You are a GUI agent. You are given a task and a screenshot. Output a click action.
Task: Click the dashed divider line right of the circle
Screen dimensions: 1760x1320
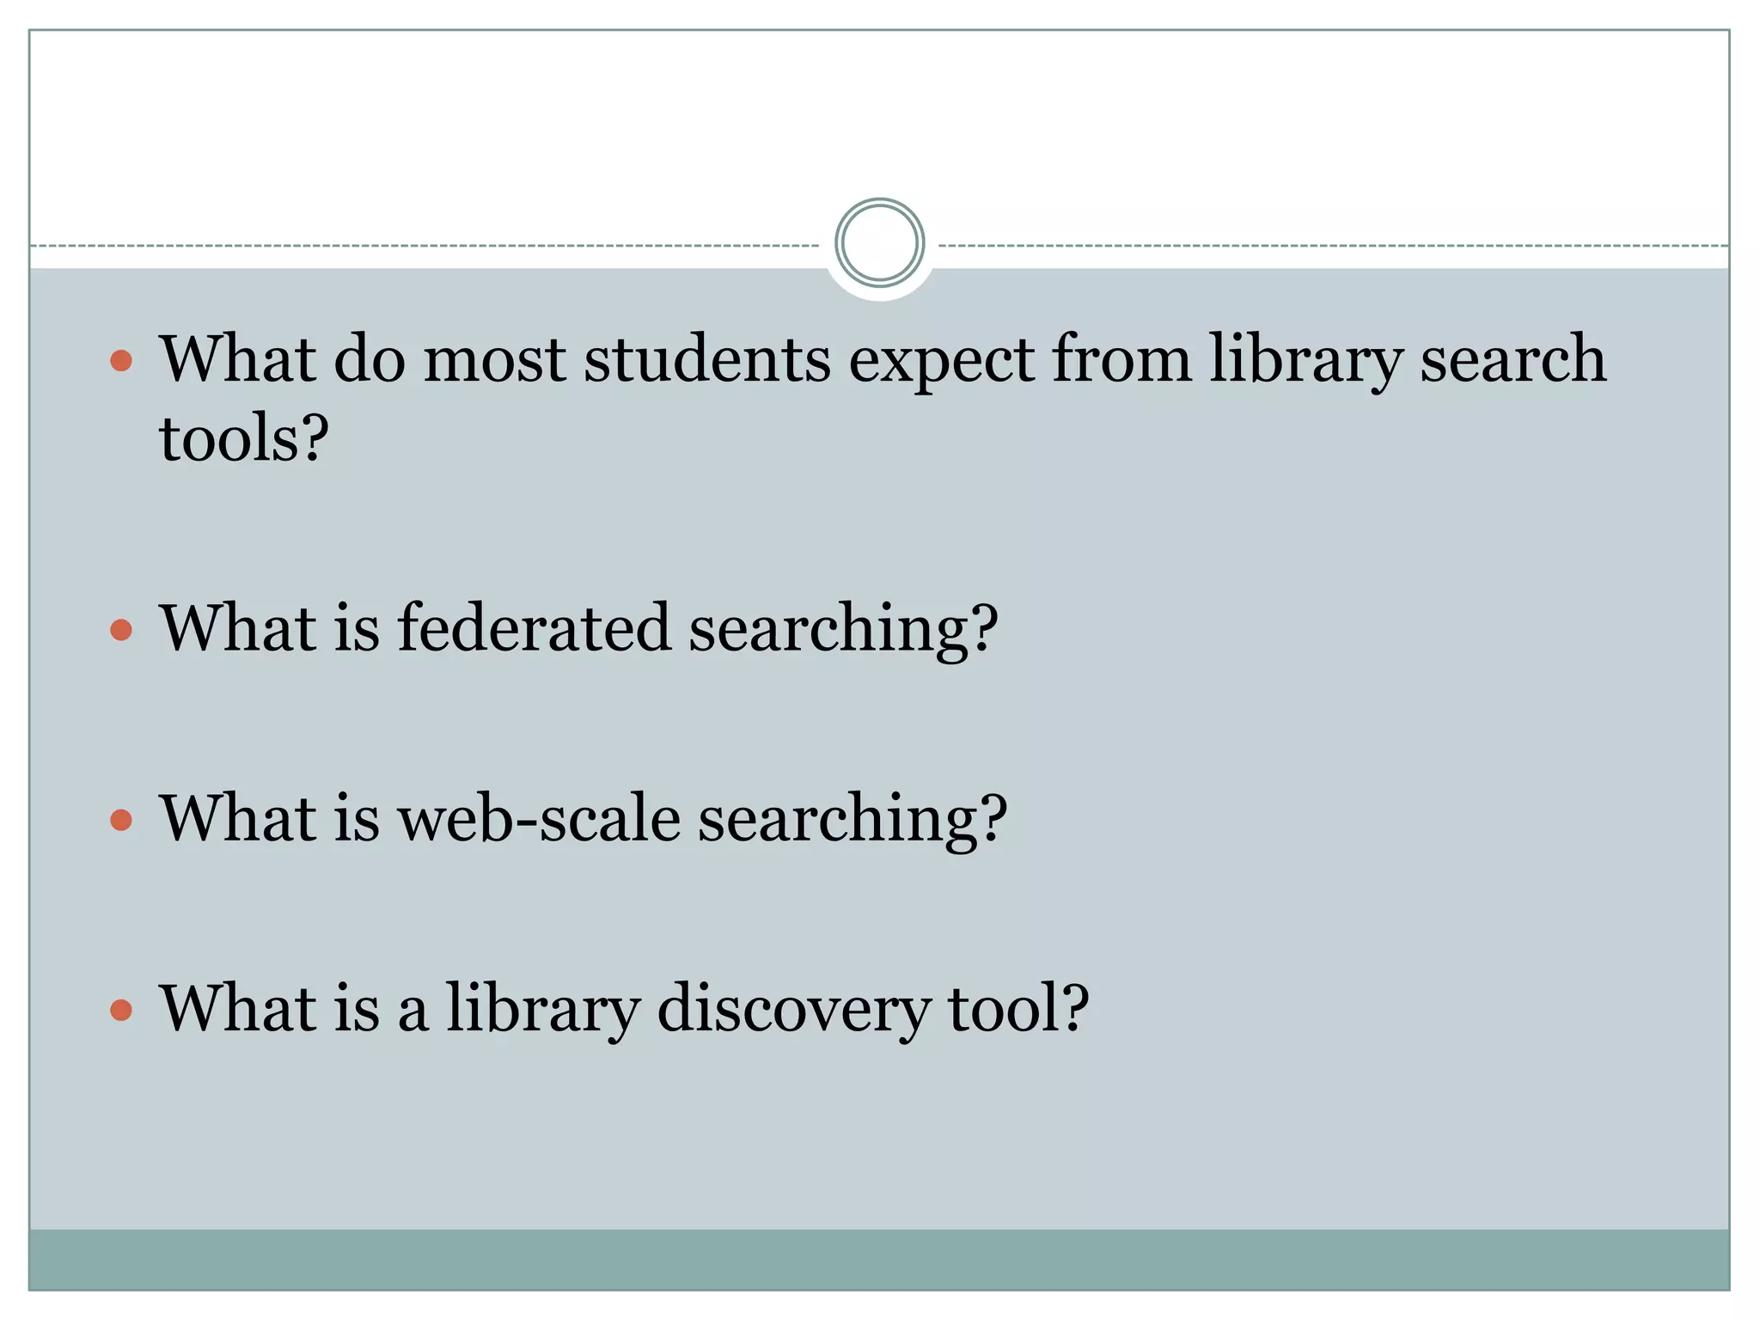pyautogui.click(x=1332, y=246)
